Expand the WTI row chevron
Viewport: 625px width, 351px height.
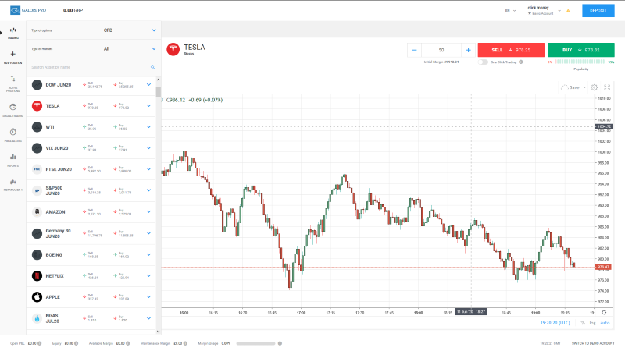click(148, 127)
